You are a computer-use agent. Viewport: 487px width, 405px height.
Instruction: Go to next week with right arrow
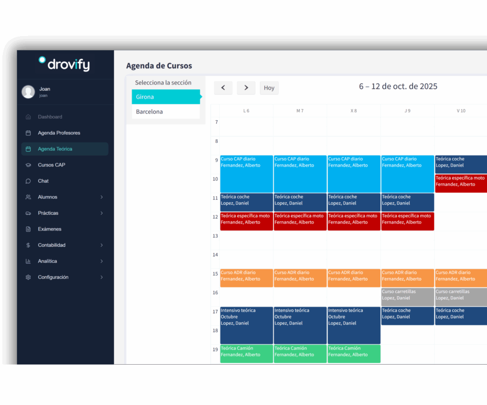click(246, 88)
